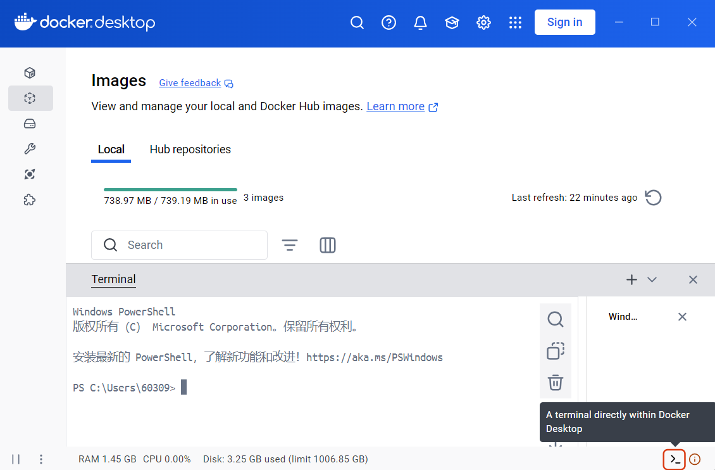Click the CPU 0.00% status
Screen dimensions: 715x470
pyautogui.click(x=167, y=459)
